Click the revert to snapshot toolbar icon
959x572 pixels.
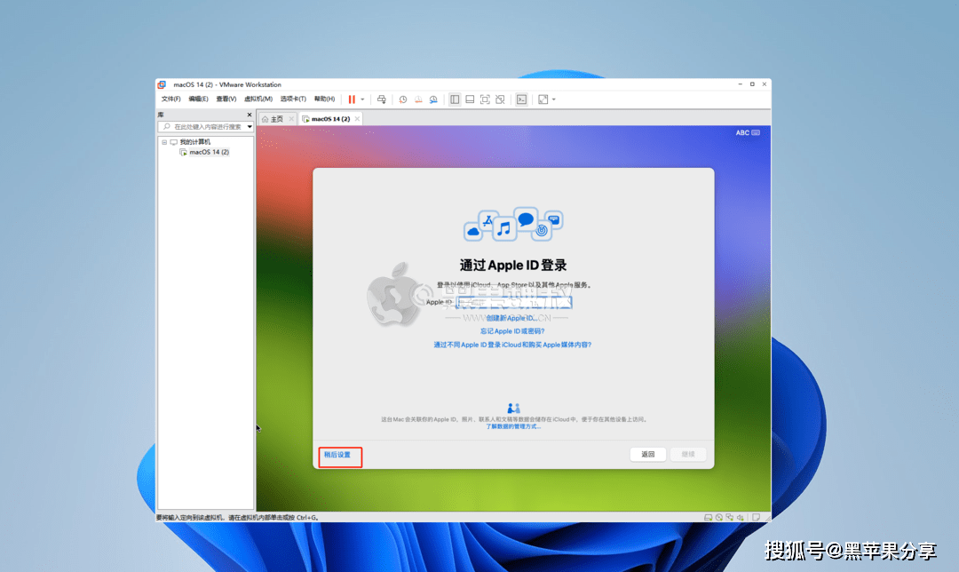coord(418,99)
